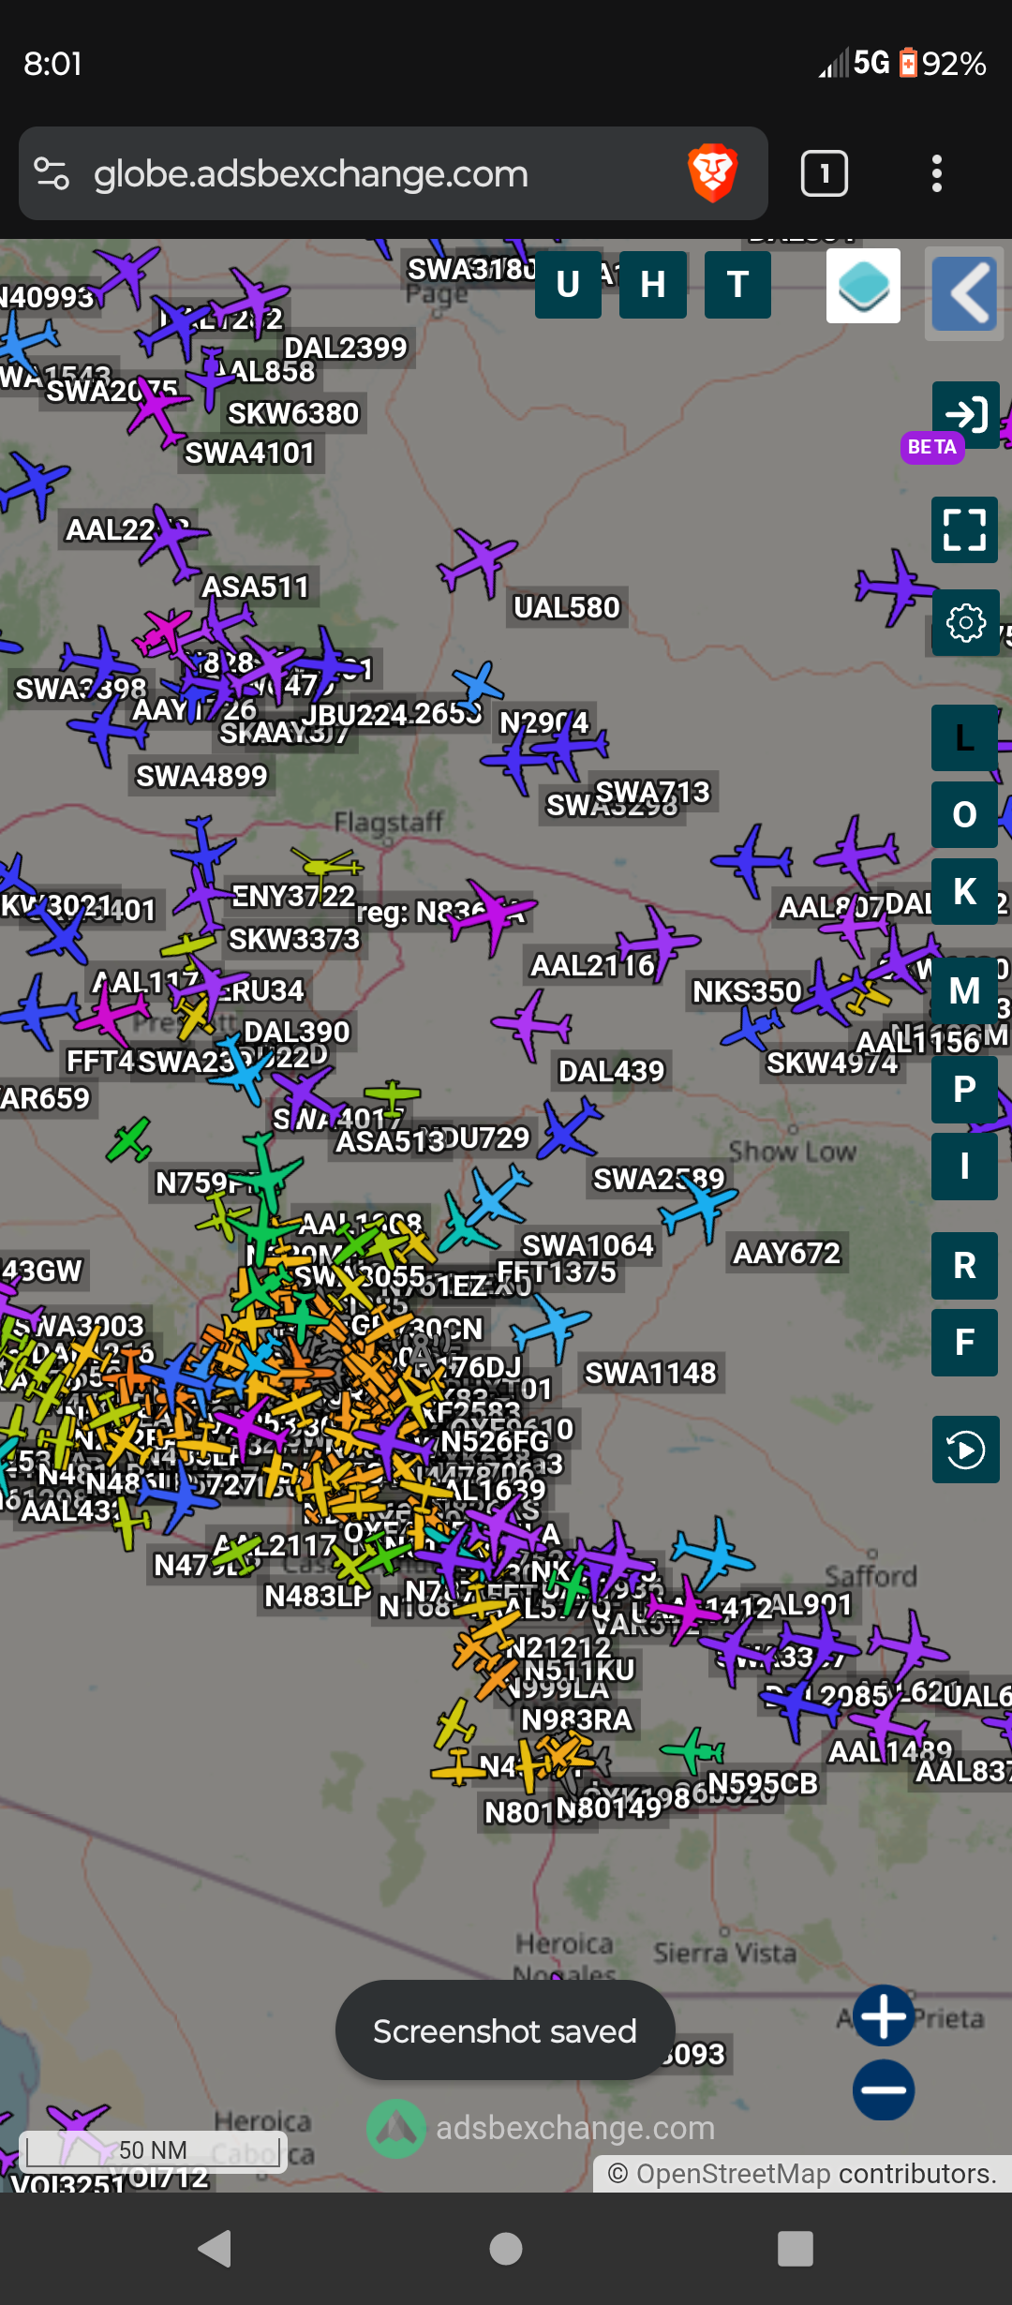The image size is (1012, 2305).
Task: Select UAL580 aircraft label
Action: click(x=567, y=607)
